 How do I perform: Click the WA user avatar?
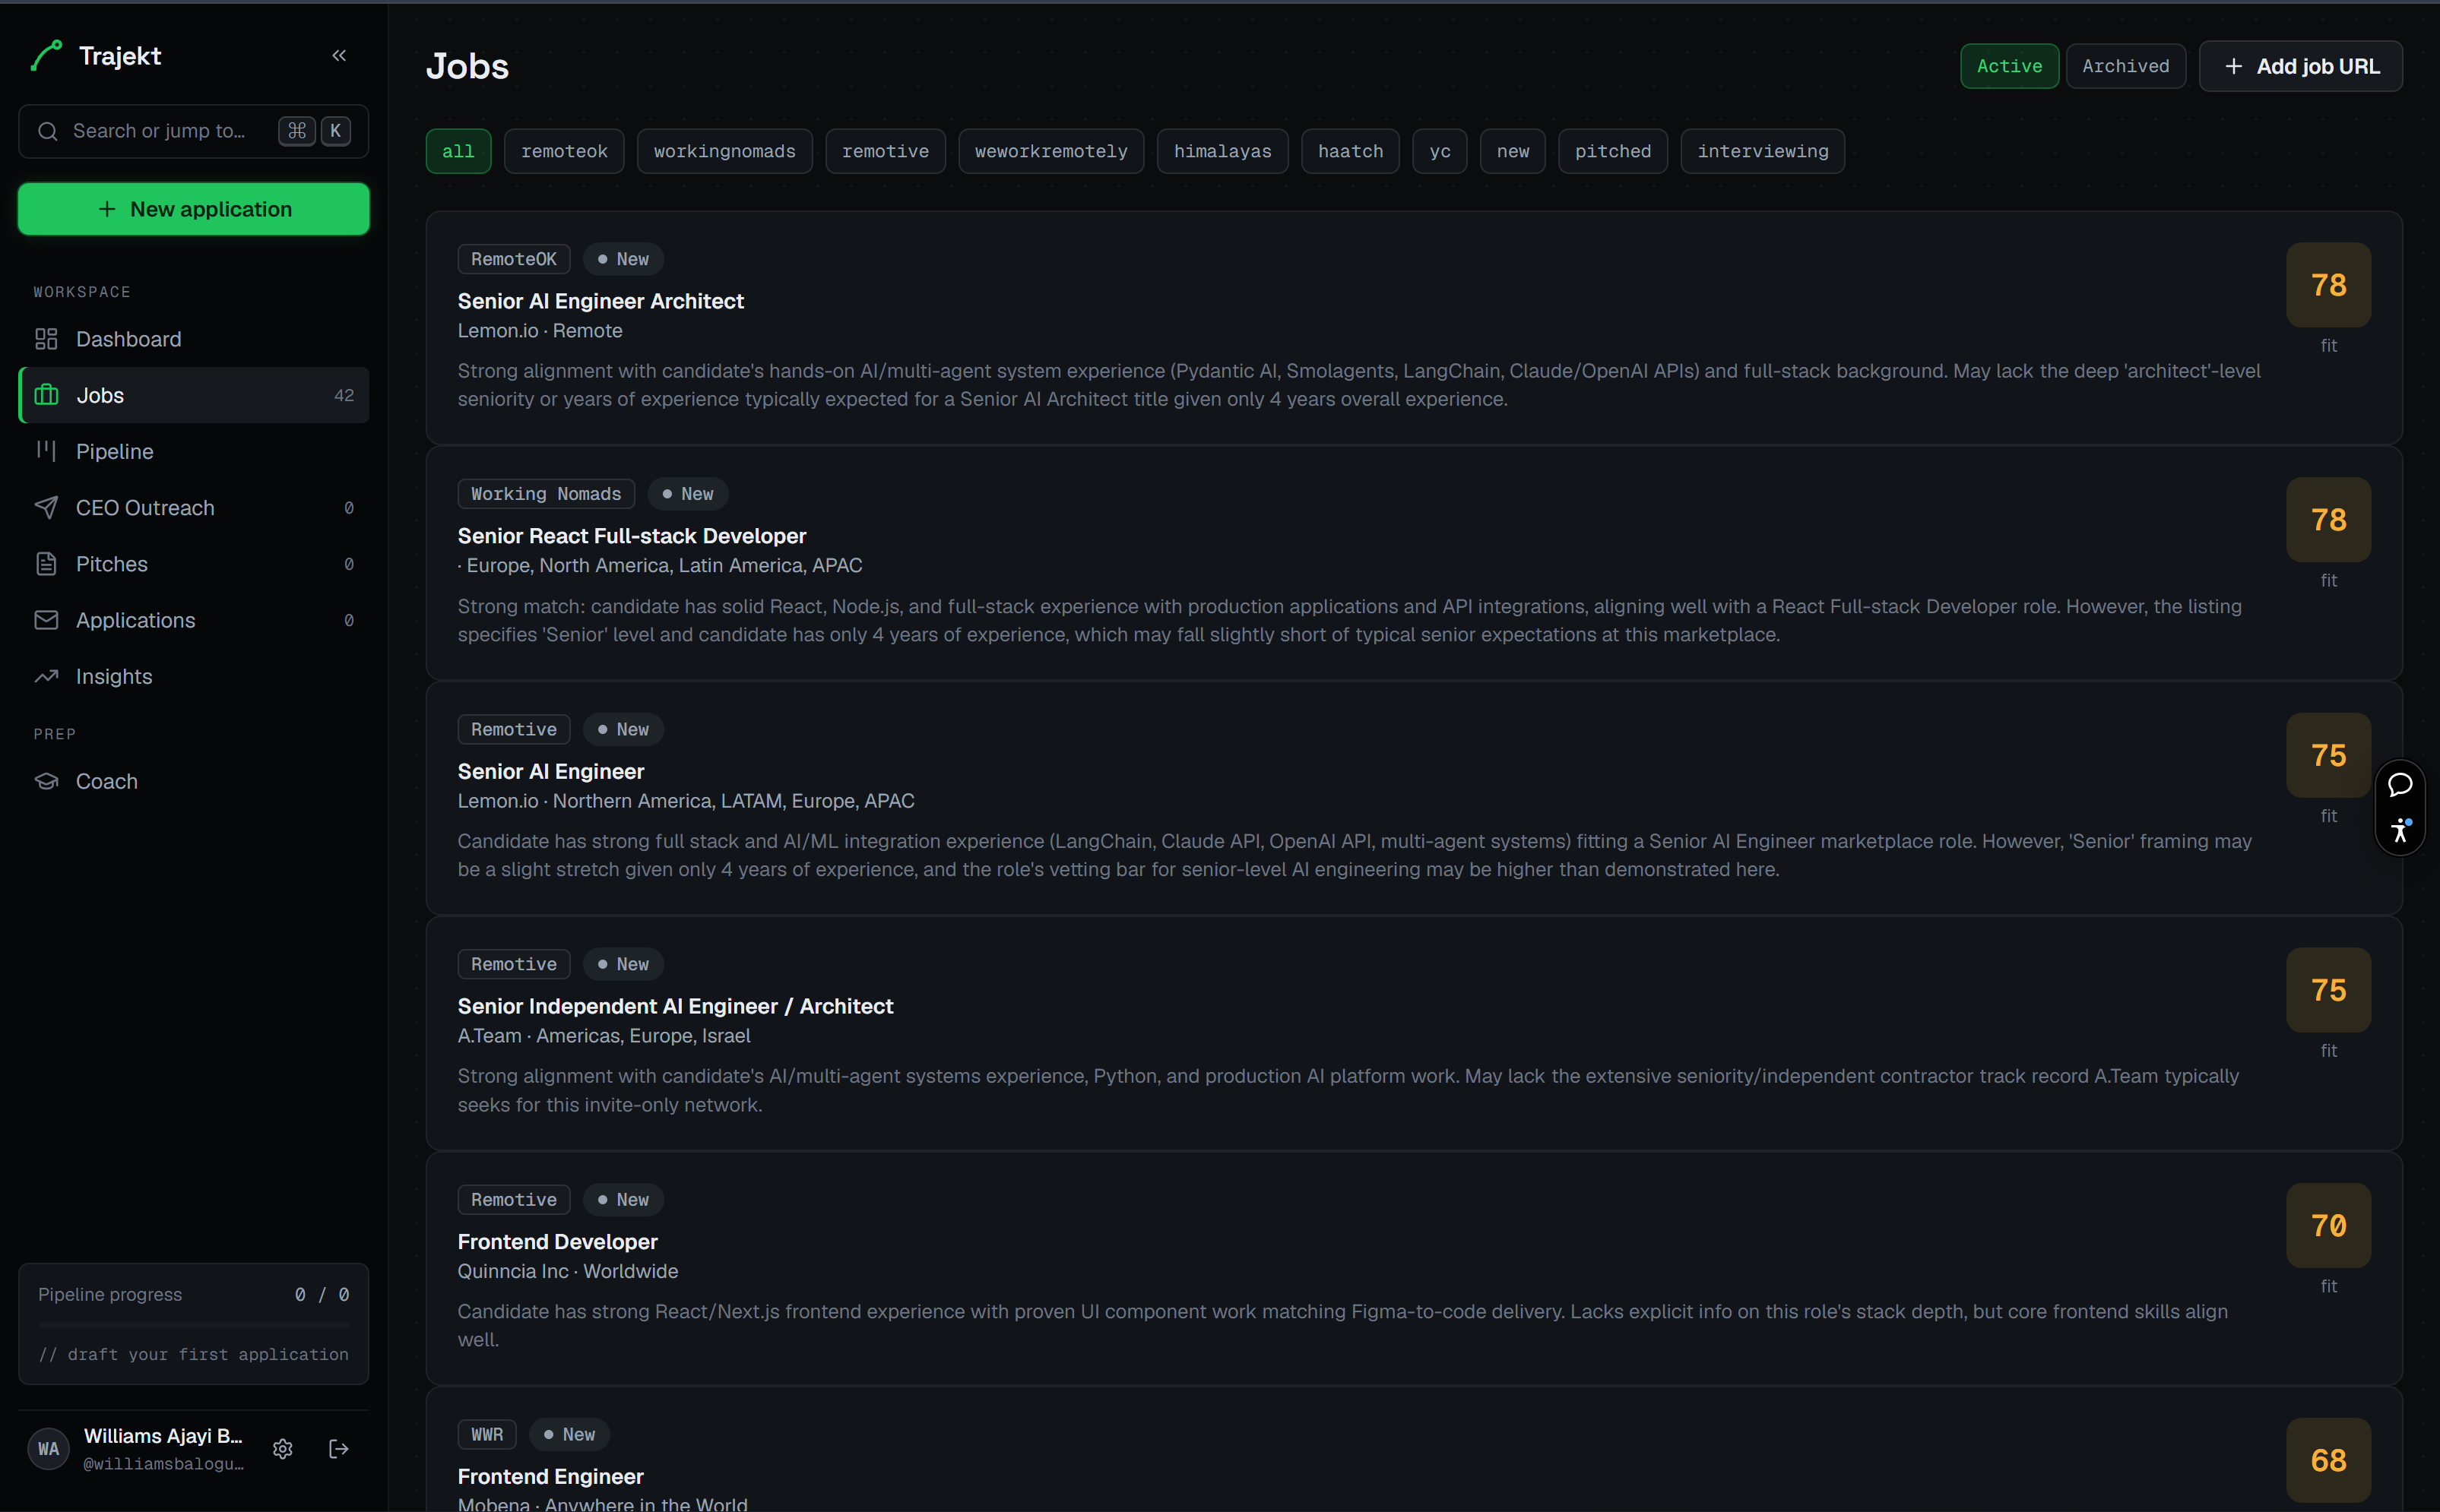tap(48, 1449)
